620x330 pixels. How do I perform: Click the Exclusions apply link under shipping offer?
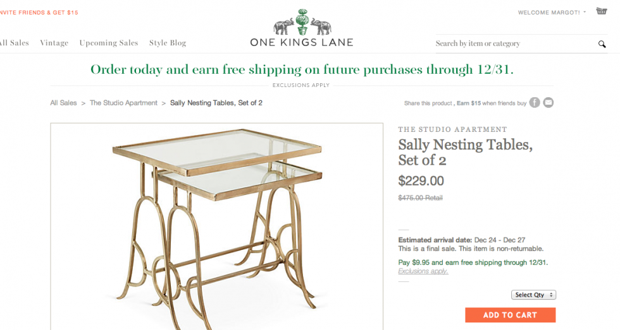click(x=423, y=271)
